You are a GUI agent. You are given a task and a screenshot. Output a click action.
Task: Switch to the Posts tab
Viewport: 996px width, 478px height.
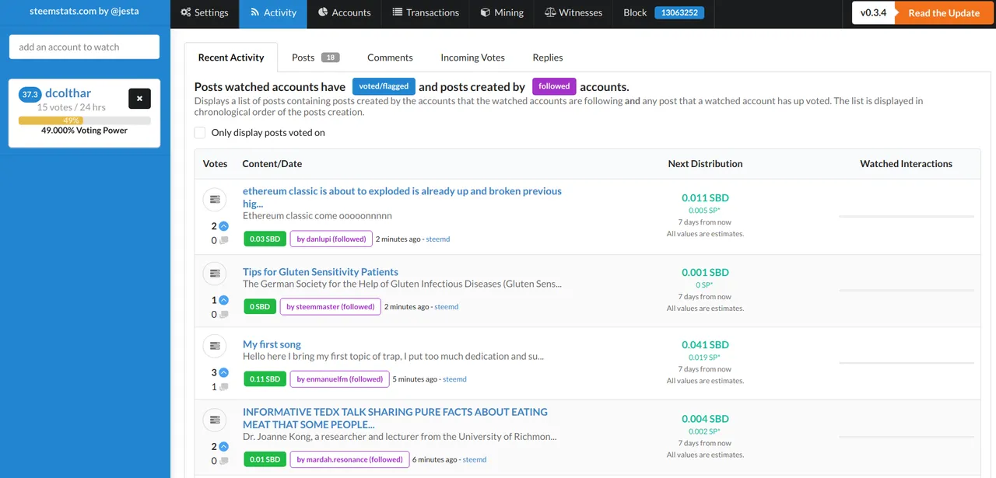[316, 58]
